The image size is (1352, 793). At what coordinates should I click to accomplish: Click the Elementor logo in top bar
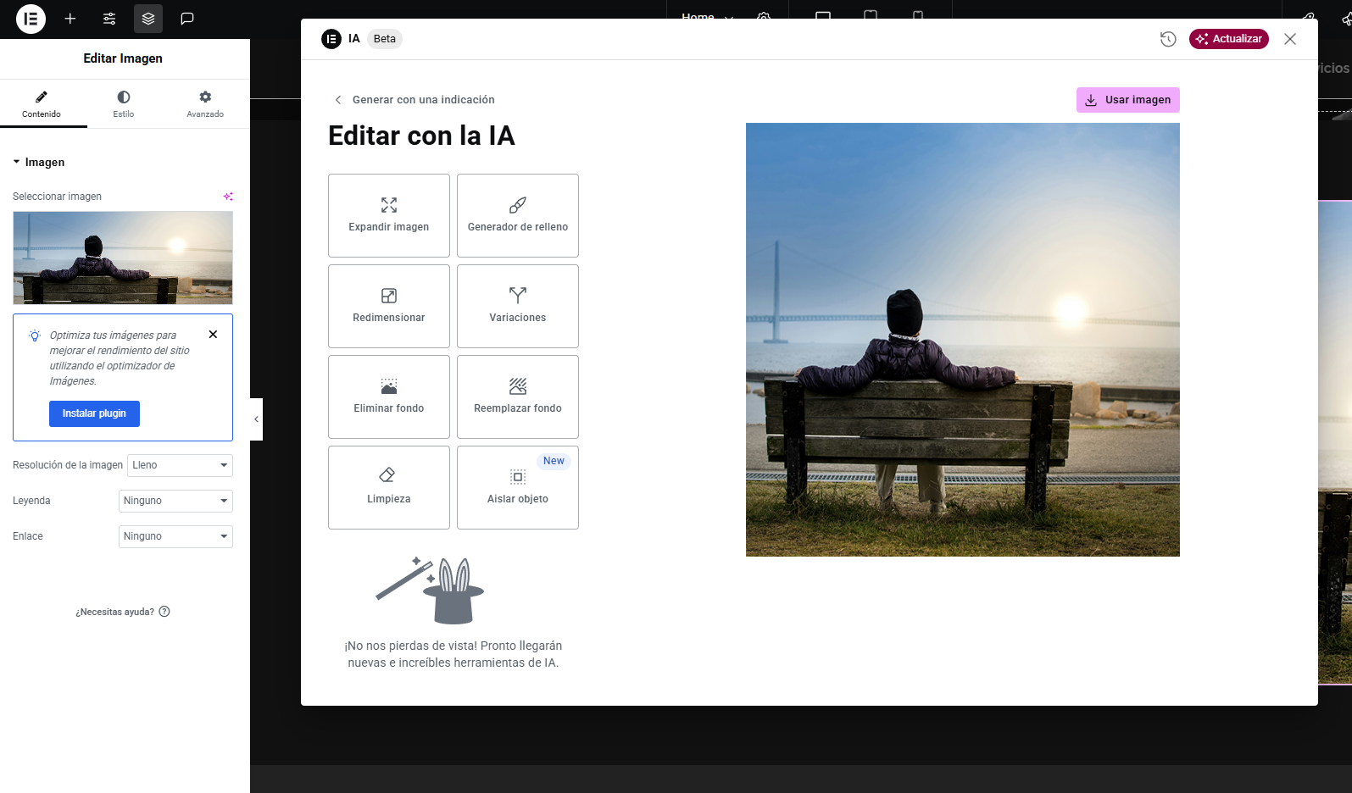click(31, 19)
